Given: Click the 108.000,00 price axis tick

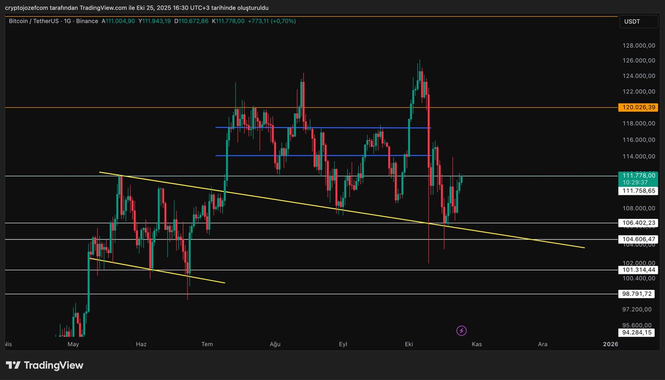Looking at the screenshot, I should [x=639, y=209].
